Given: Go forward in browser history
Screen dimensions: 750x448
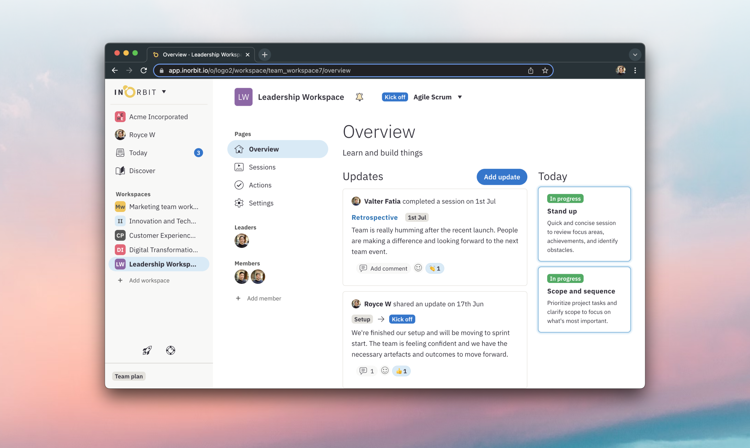Looking at the screenshot, I should [129, 70].
